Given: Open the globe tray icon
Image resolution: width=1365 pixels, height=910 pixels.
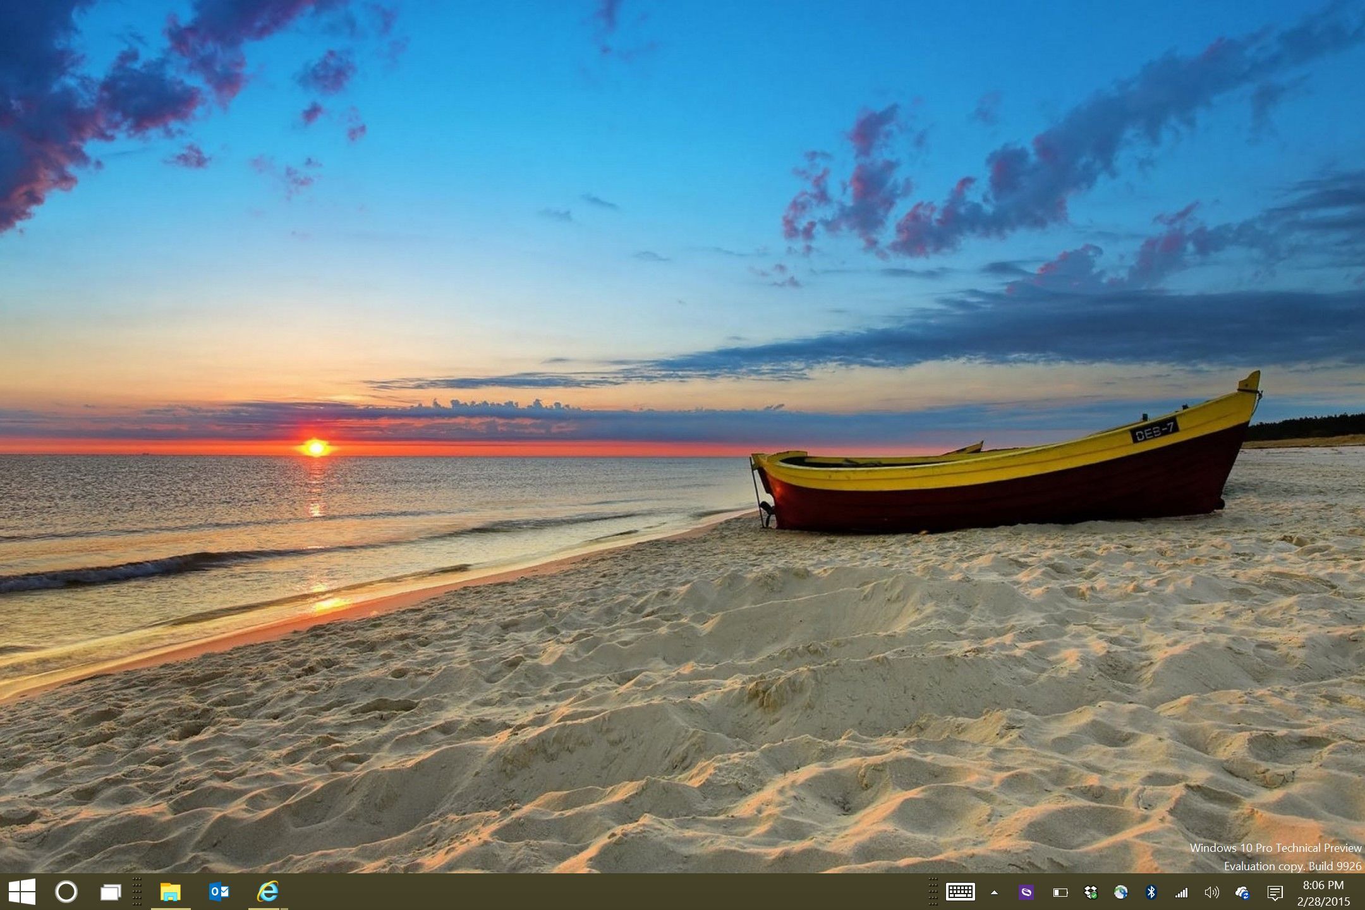Looking at the screenshot, I should 1121,892.
